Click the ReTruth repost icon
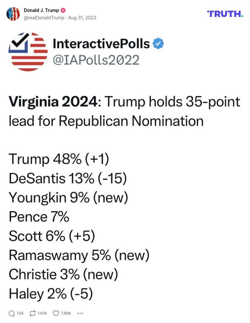 click(x=32, y=313)
